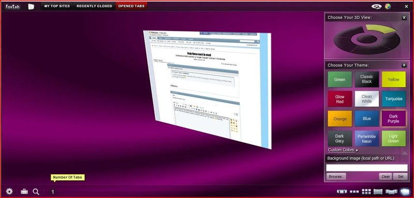
Task: Select the Opened Tabs tab
Action: [x=131, y=6]
